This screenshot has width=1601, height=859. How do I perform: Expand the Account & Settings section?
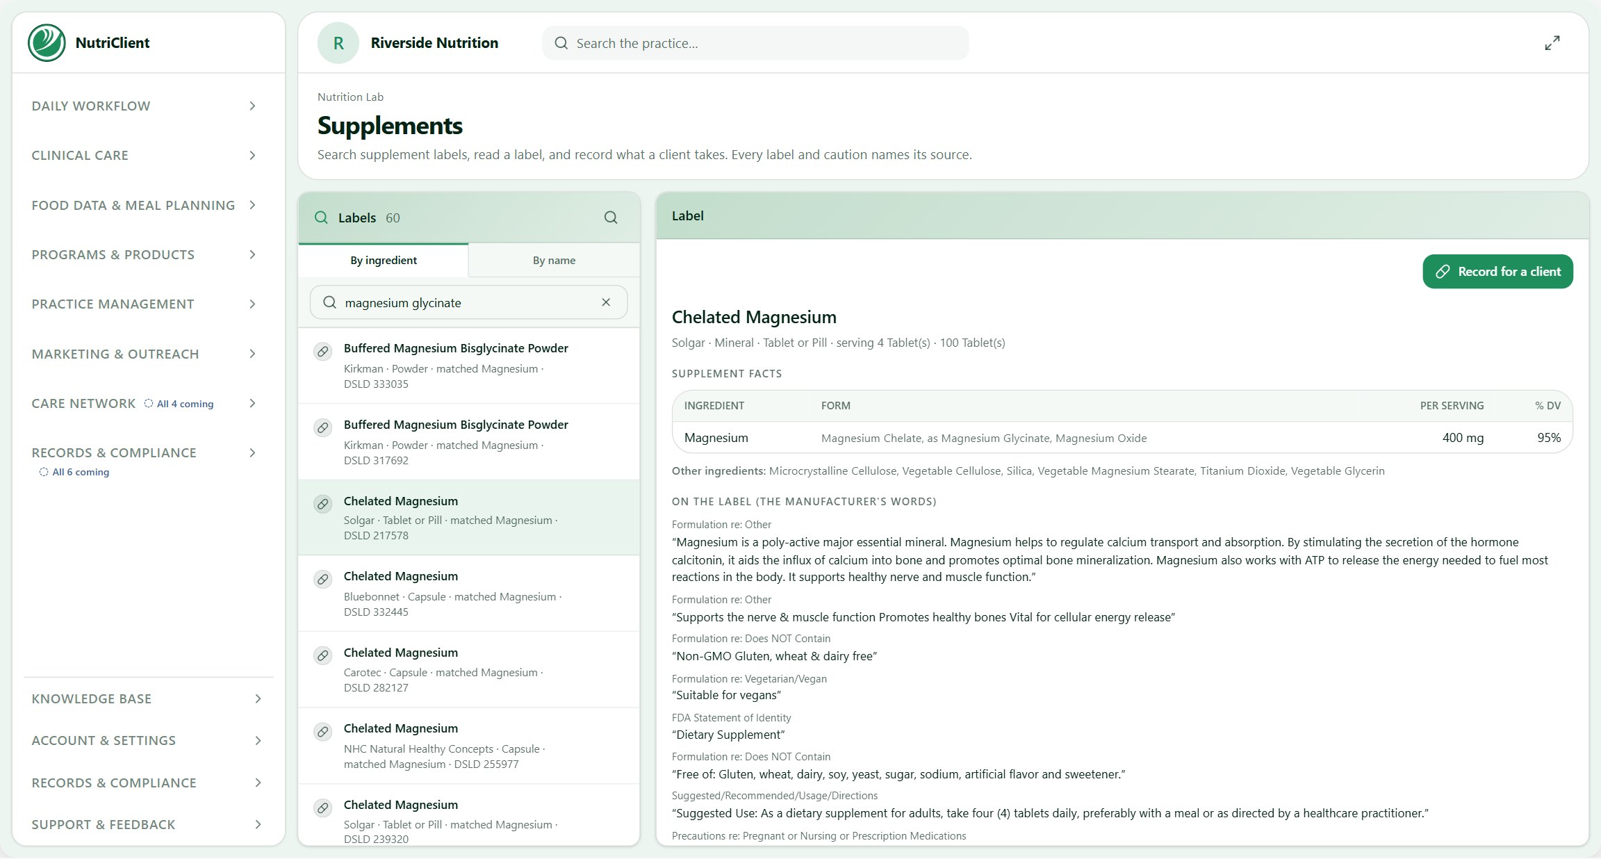pos(147,740)
